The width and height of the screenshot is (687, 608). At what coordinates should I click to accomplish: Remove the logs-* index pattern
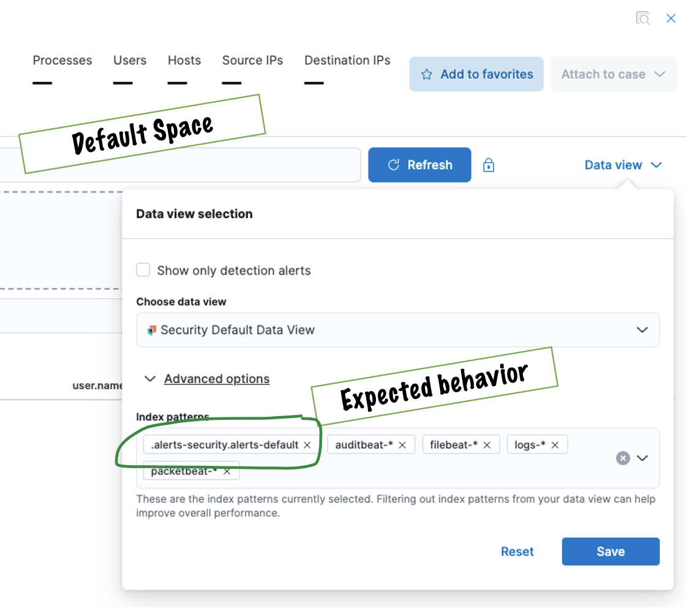tap(555, 444)
